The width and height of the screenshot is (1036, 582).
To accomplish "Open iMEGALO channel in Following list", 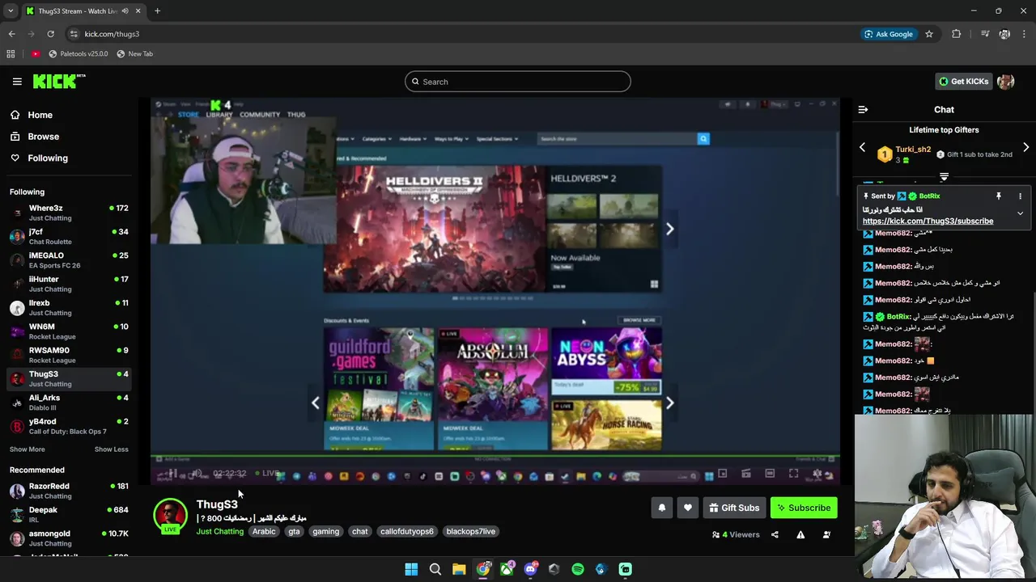I will pos(69,260).
